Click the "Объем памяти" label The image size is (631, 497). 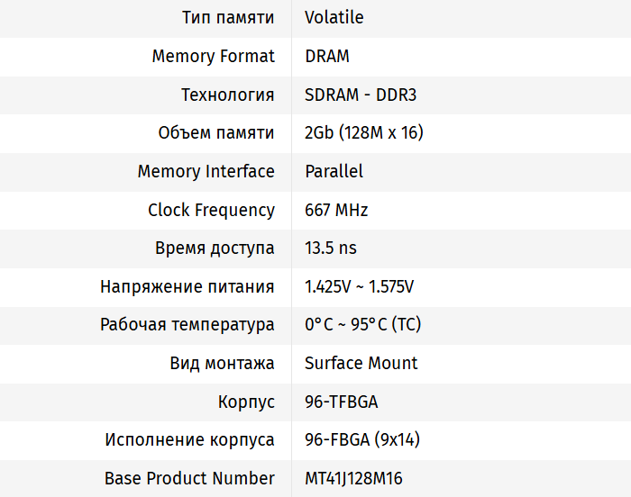point(216,133)
